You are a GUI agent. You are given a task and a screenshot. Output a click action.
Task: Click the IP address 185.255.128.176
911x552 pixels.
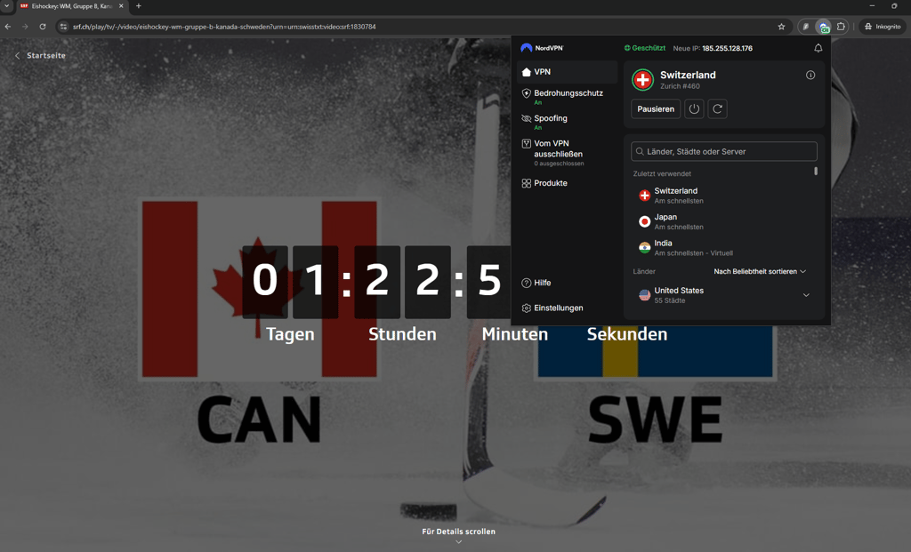pyautogui.click(x=727, y=48)
